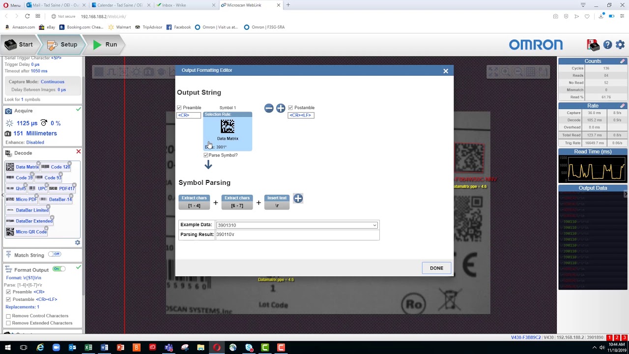The image size is (629, 354).
Task: Toggle Preamble checkbox in left panel
Action: 8,292
